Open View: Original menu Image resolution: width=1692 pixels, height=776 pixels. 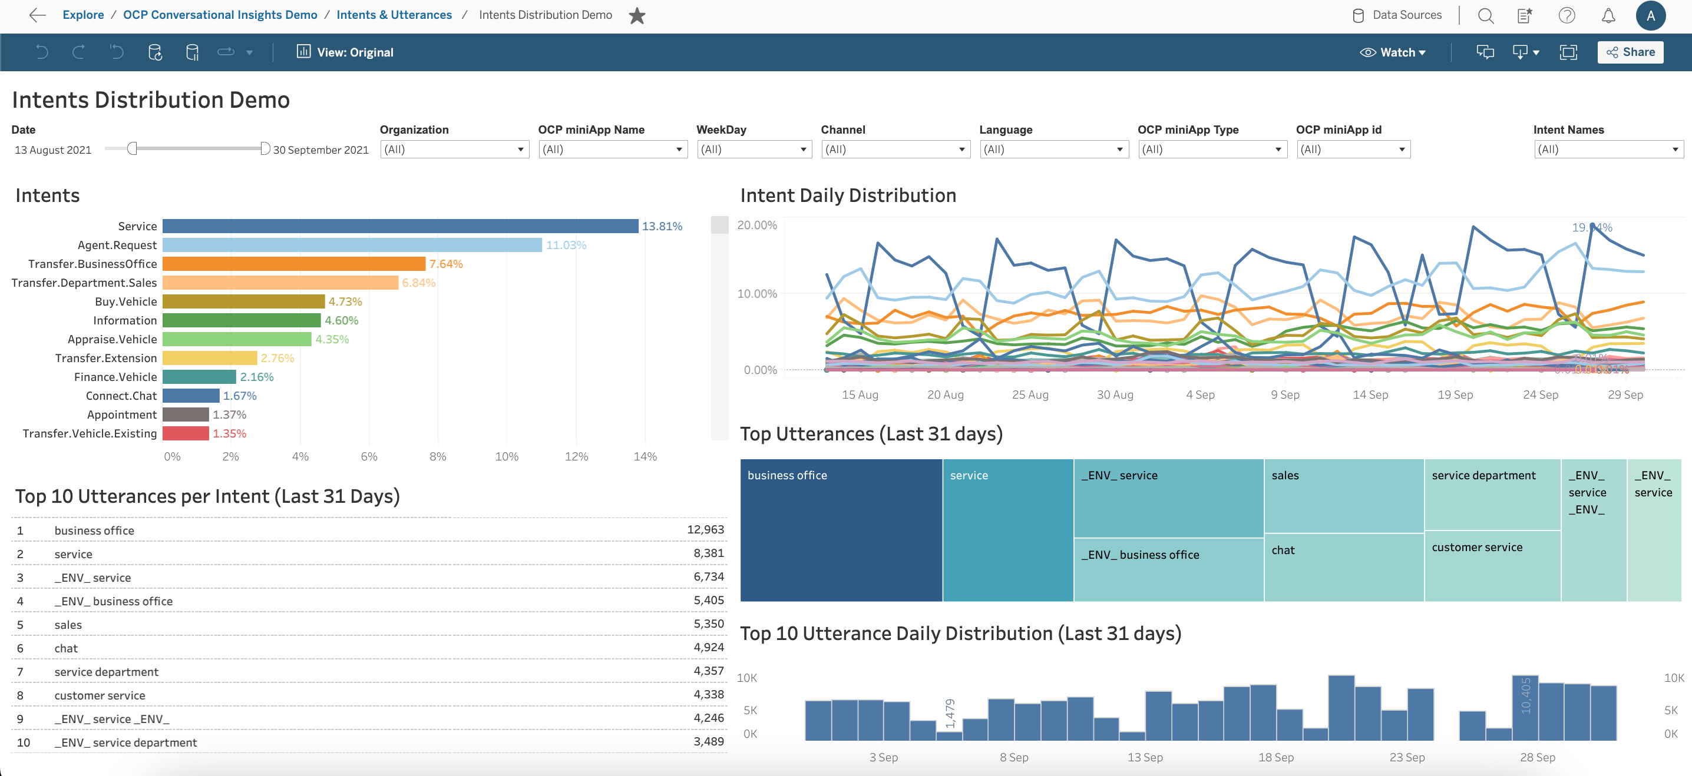pos(345,52)
